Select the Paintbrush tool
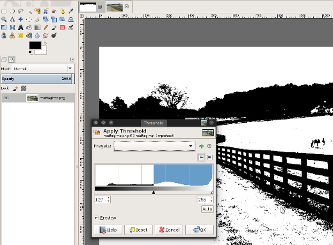333x245 pixels. coord(54,28)
